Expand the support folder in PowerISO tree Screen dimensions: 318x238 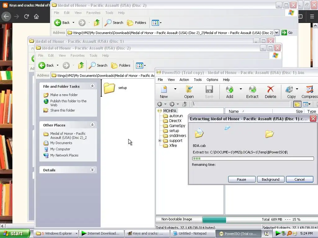[x=160, y=140]
